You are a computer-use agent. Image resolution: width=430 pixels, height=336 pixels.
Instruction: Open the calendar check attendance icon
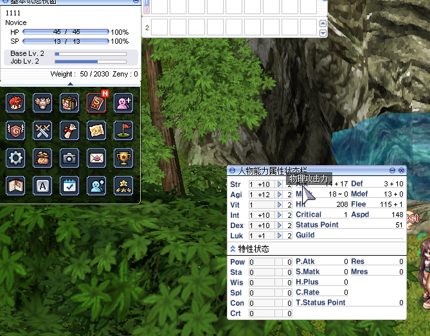pos(69,186)
